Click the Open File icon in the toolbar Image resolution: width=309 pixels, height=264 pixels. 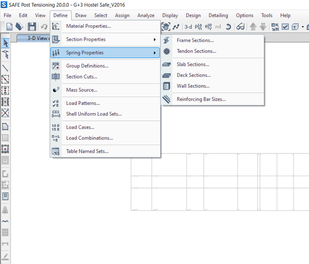19,27
